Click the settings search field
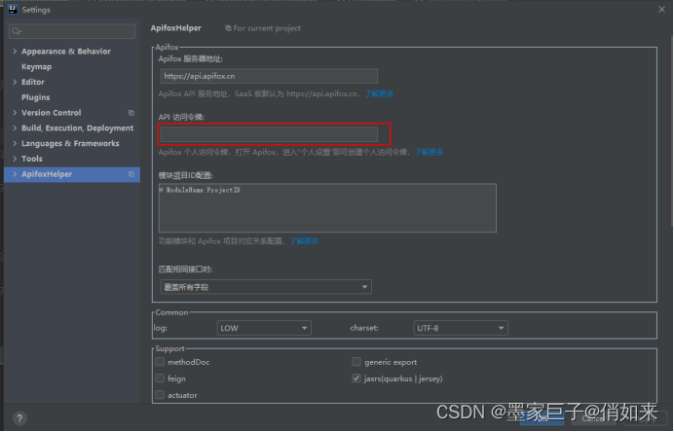This screenshot has width=674, height=432. point(72,31)
